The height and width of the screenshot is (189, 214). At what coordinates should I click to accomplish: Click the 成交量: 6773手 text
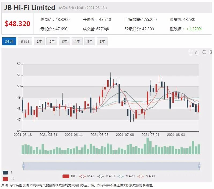(x=96, y=29)
